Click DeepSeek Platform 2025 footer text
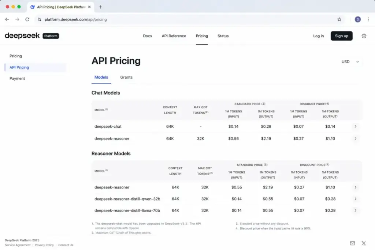Screen dimensions: 375x250 tap(22, 240)
